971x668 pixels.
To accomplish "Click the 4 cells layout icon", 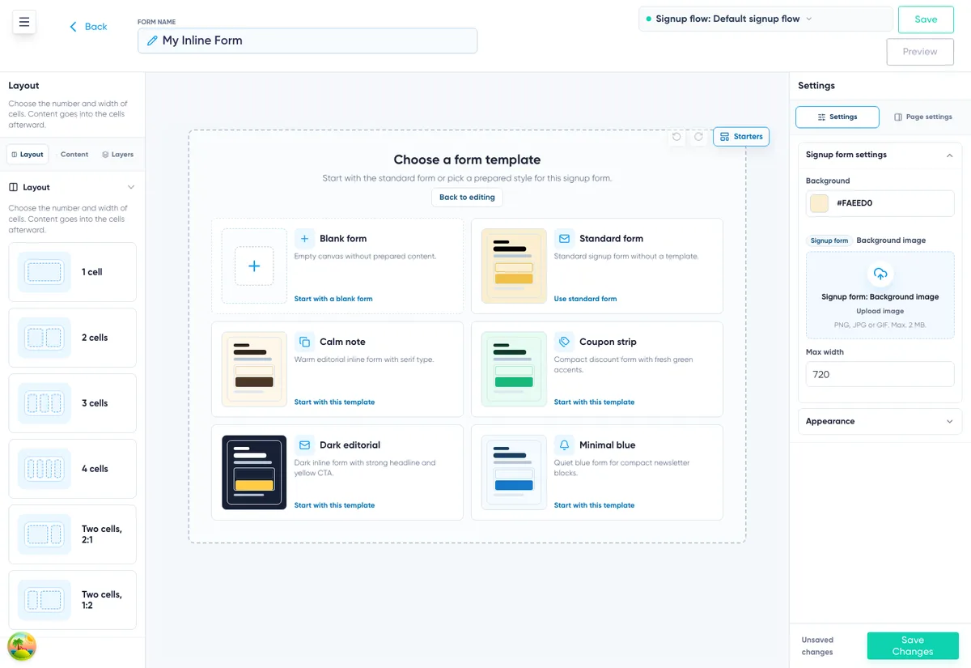I will [45, 469].
